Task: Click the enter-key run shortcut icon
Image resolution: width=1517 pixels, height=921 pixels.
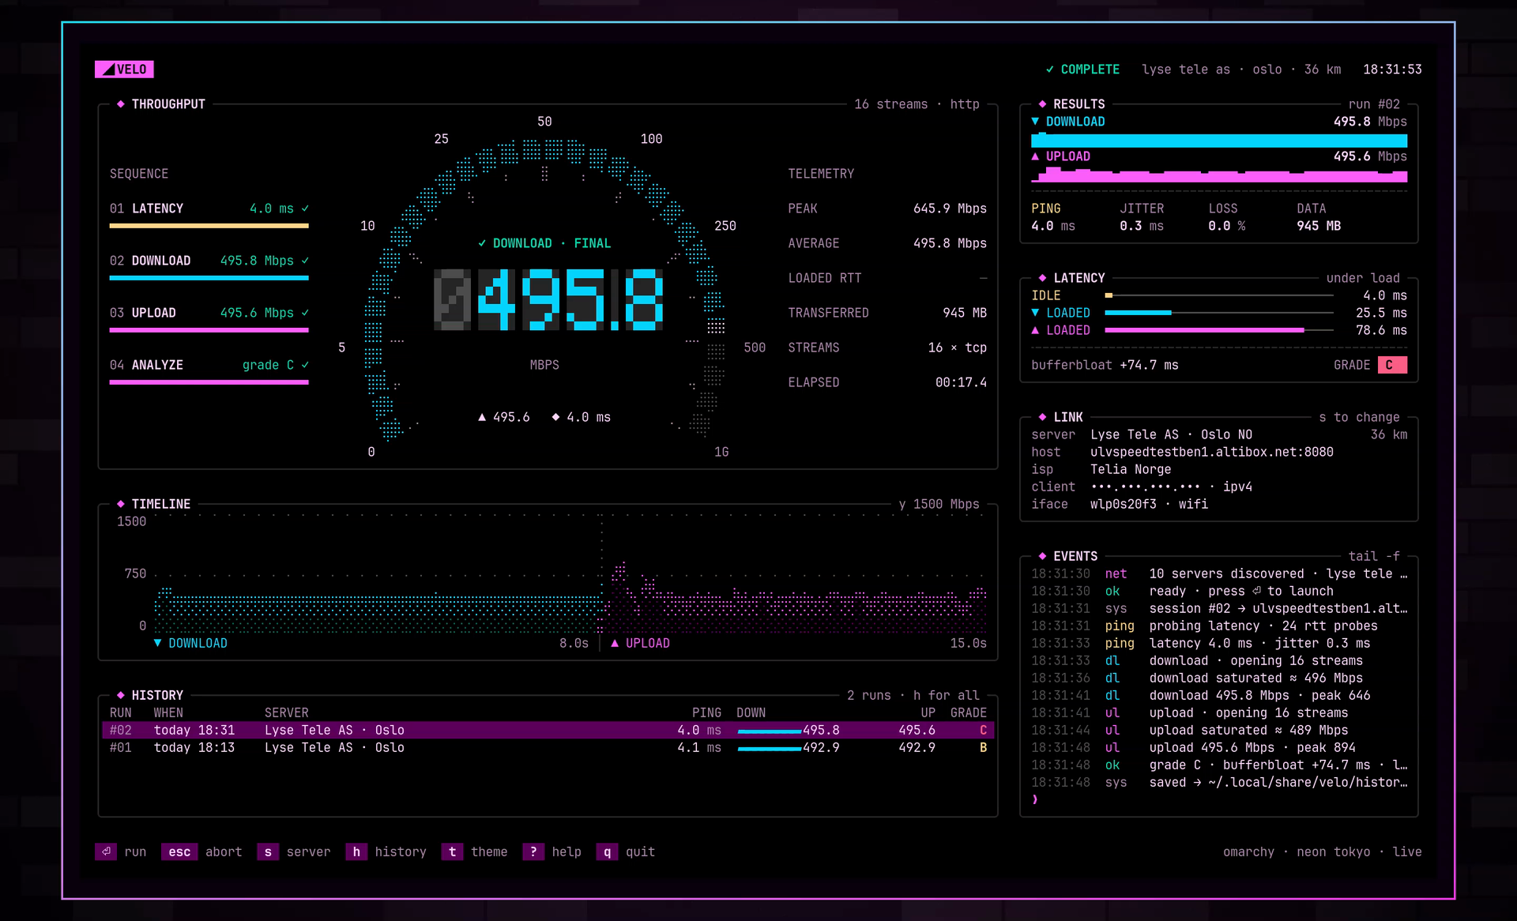Action: pos(106,851)
